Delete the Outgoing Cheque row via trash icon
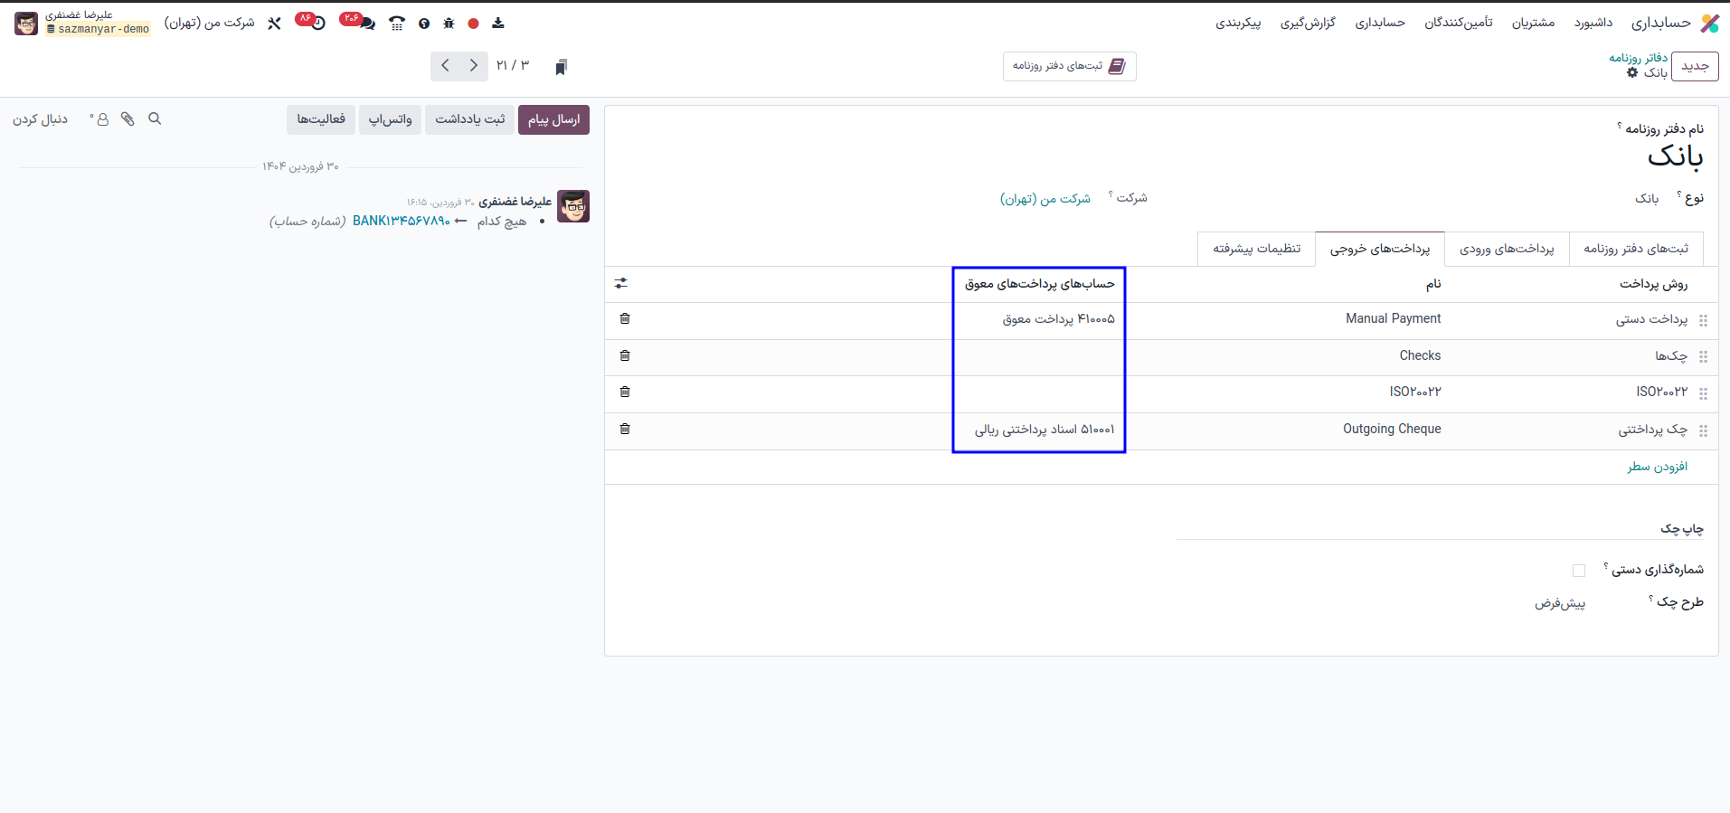This screenshot has height=813, width=1730. point(625,430)
